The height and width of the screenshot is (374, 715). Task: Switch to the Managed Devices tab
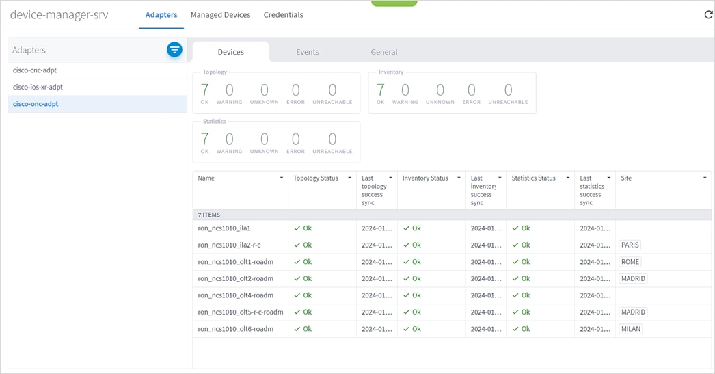coord(220,15)
